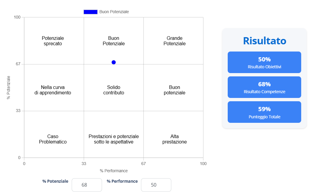The height and width of the screenshot is (195, 315).
Task: Click the 'Risultato' panel heading
Action: pyautogui.click(x=264, y=41)
